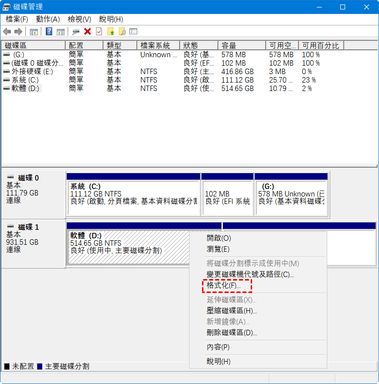Click the folder with magnifier icon
Viewport: 379px width, 384px height.
click(122, 32)
